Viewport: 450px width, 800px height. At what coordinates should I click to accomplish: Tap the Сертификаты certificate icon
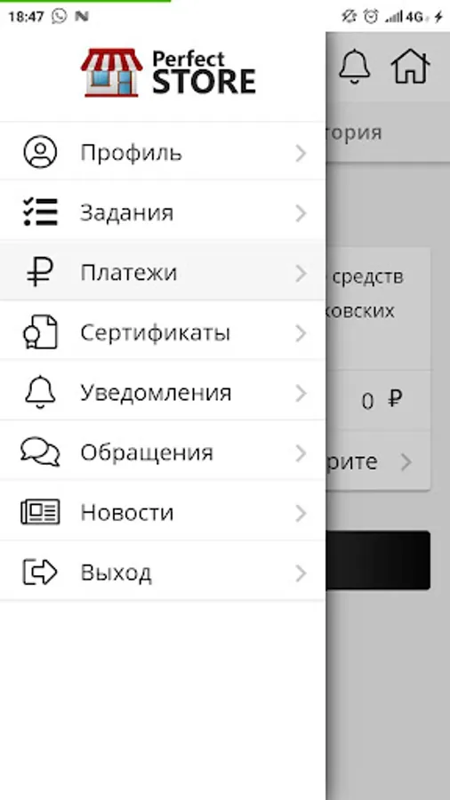40,332
